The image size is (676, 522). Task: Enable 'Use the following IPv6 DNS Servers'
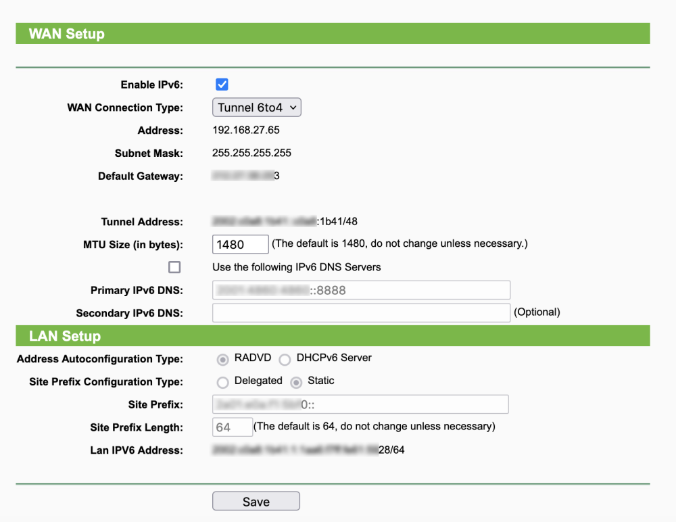[174, 267]
